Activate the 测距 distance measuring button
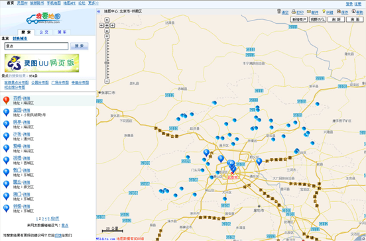366x241 pixels. click(336, 20)
